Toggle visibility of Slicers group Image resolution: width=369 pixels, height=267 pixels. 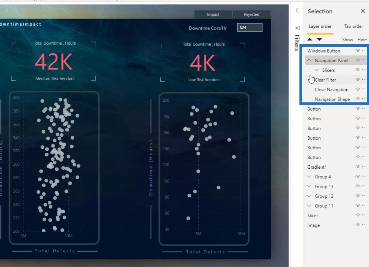point(358,70)
